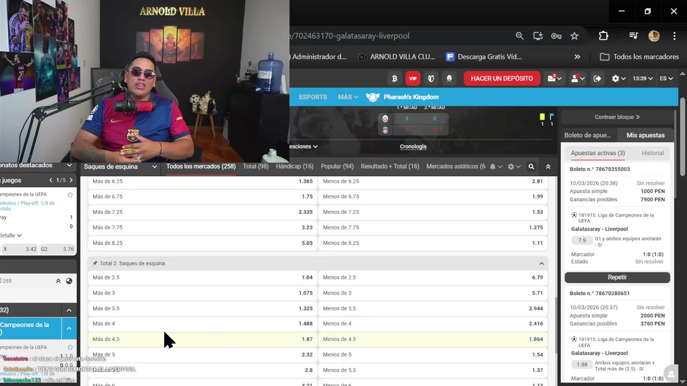Select X odds 3.42 in sidebar
687x386 pixels.
point(20,249)
